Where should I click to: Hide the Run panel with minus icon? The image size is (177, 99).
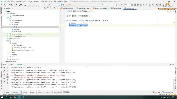pos(173,65)
